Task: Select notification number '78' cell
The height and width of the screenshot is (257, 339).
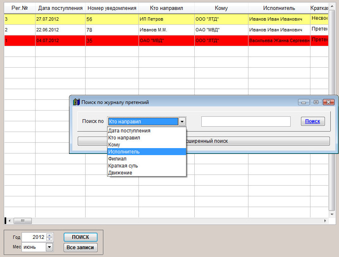Action: pyautogui.click(x=112, y=30)
